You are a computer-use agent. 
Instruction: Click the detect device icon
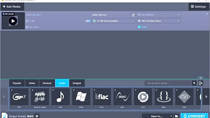pos(201,83)
